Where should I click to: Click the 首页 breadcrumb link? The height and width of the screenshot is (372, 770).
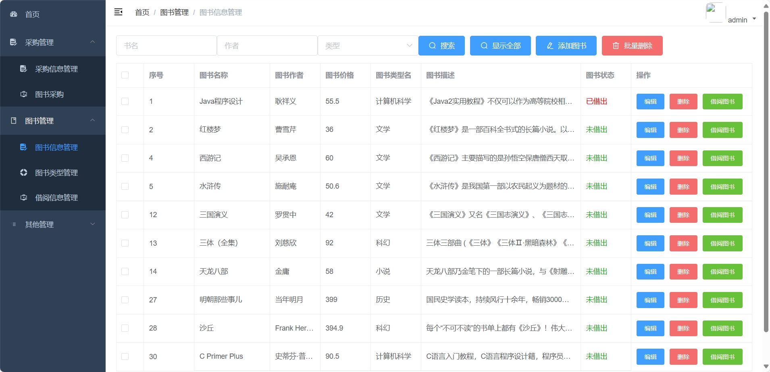point(142,12)
